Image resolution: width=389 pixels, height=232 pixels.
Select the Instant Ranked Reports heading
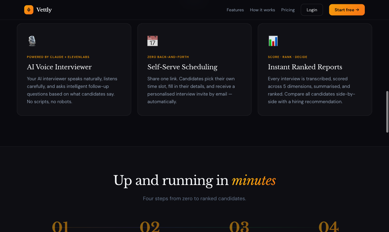tap(305, 67)
